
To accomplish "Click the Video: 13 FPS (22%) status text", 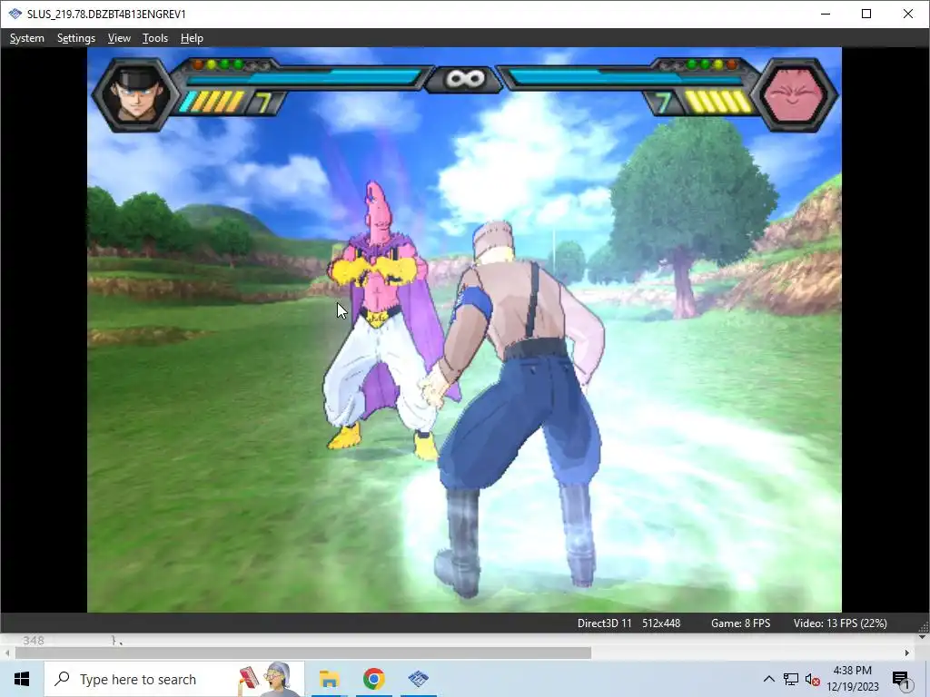I will [840, 623].
